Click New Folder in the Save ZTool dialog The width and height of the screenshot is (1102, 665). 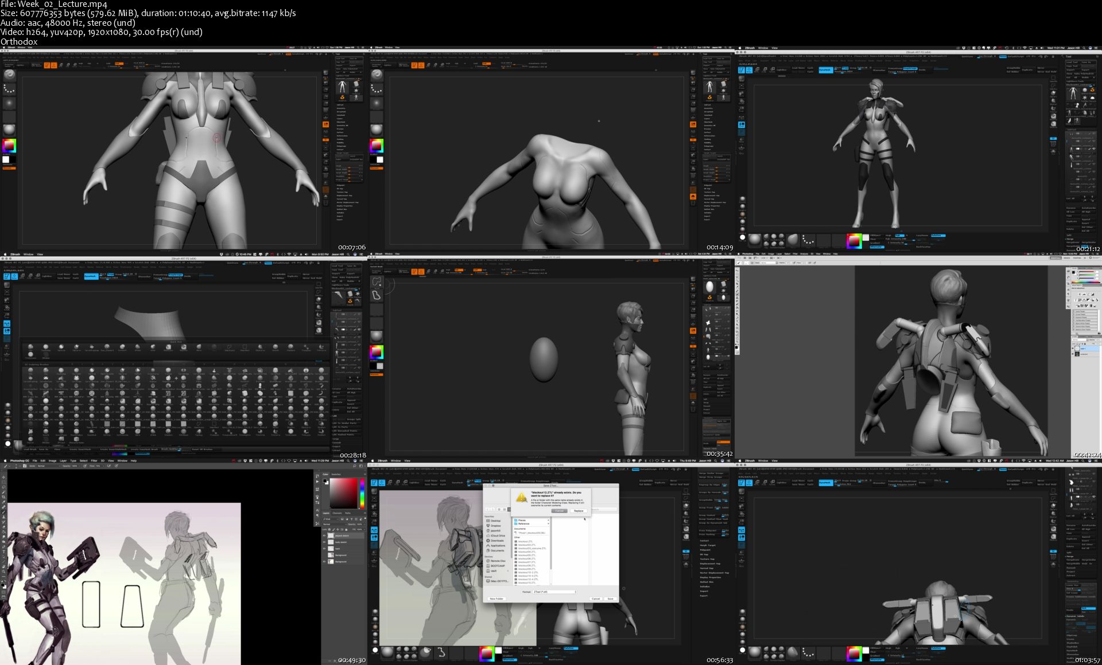496,598
